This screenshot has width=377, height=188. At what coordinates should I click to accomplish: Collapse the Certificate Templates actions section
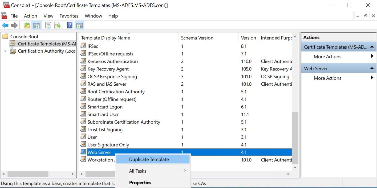point(372,47)
